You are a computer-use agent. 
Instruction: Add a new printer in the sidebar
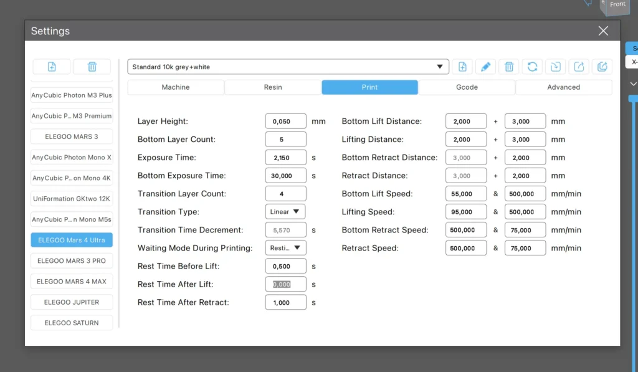(x=52, y=67)
